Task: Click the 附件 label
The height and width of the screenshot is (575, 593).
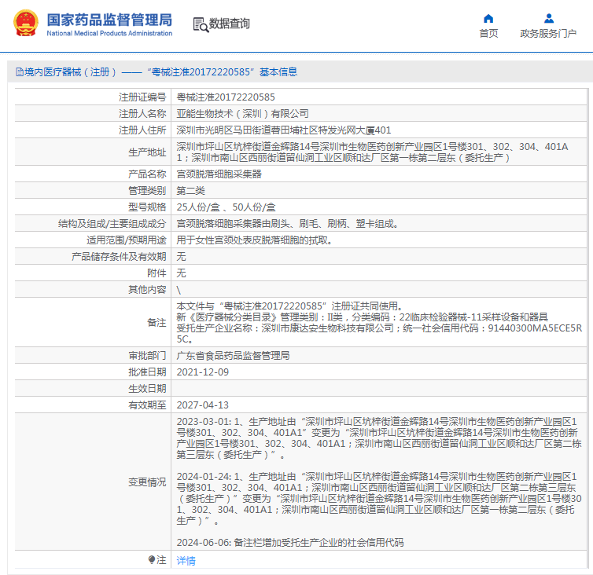Action: pos(157,273)
